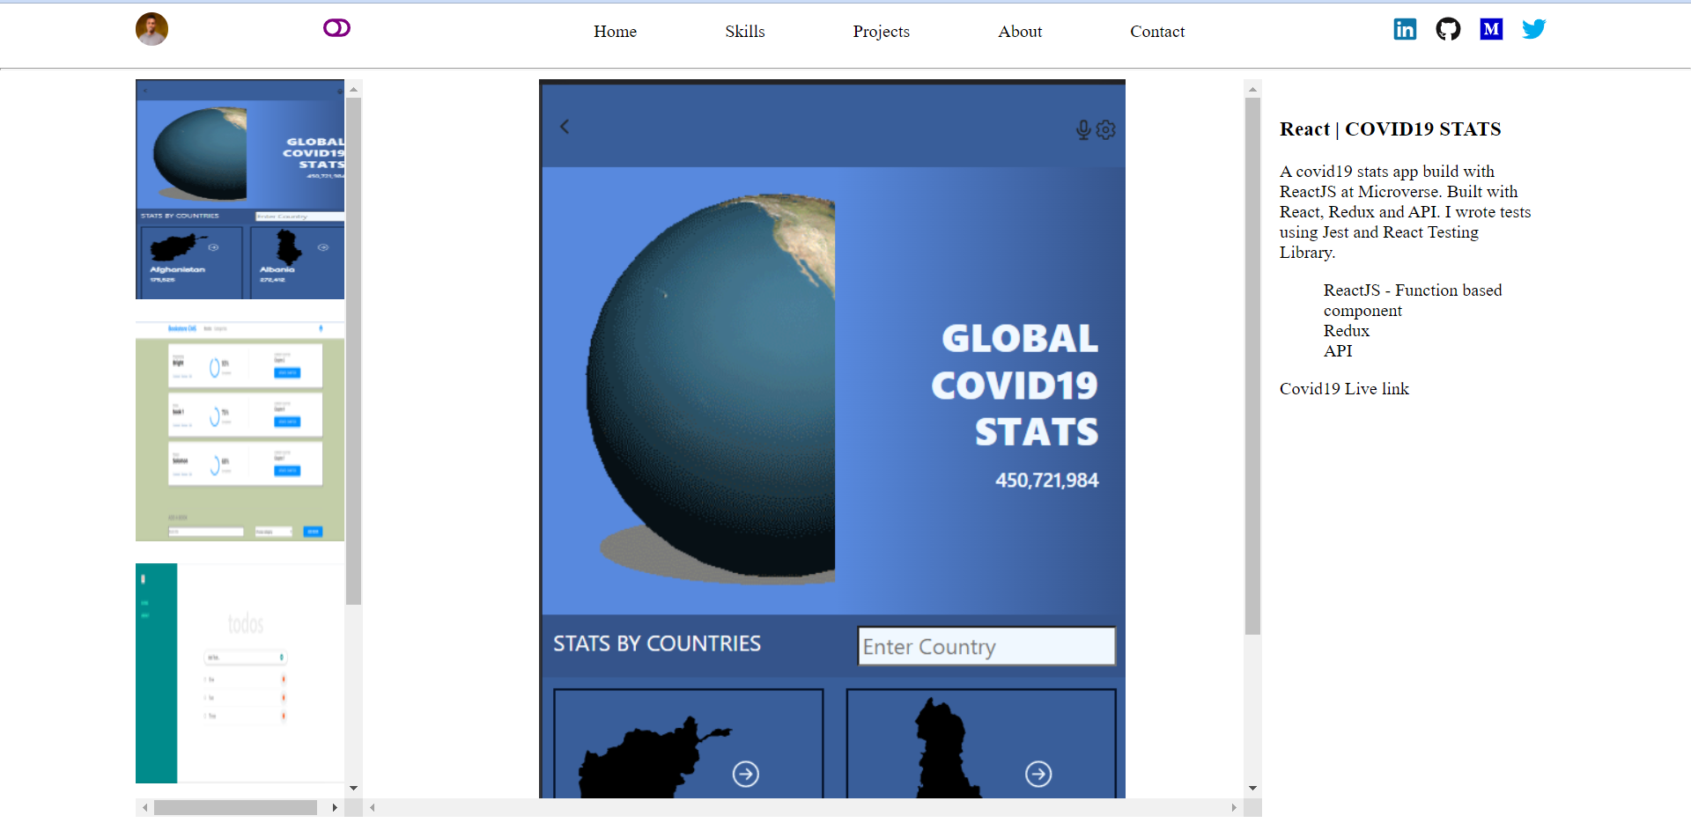The height and width of the screenshot is (823, 1691).
Task: Click the thumbnail list scroll-up arrow
Action: (x=353, y=89)
